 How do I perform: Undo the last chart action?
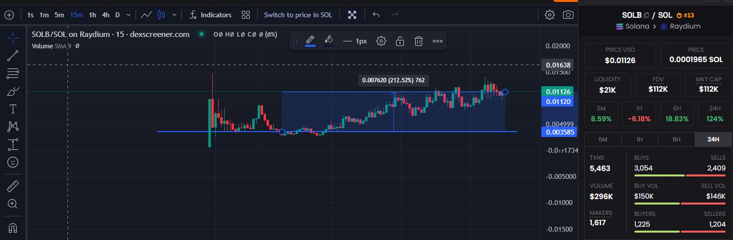pos(376,15)
